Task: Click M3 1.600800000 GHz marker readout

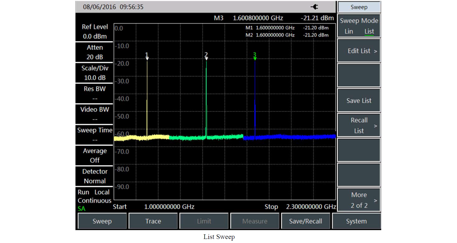Action: [249, 18]
